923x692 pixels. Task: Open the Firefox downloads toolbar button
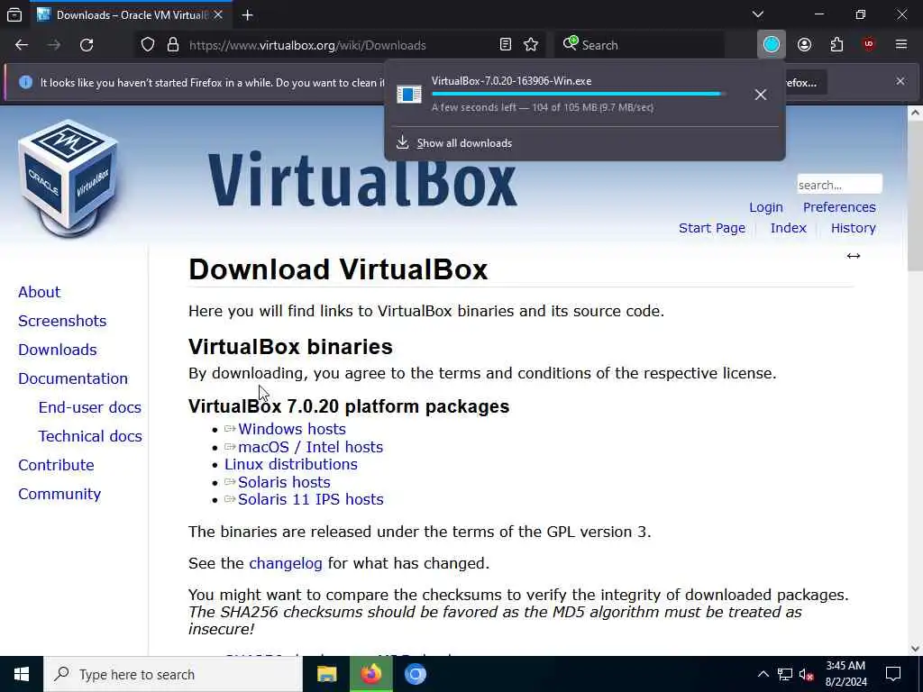tap(772, 45)
